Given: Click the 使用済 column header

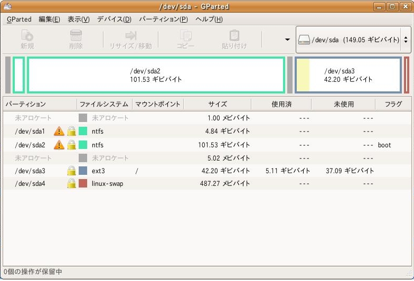Looking at the screenshot, I should click(x=281, y=104).
